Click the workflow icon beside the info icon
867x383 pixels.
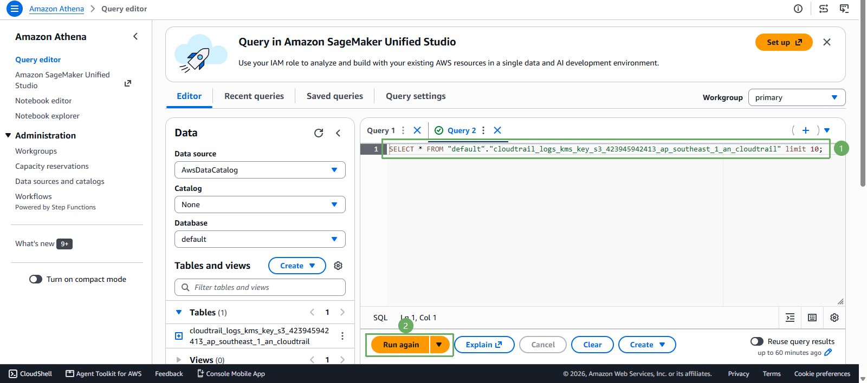coord(824,9)
